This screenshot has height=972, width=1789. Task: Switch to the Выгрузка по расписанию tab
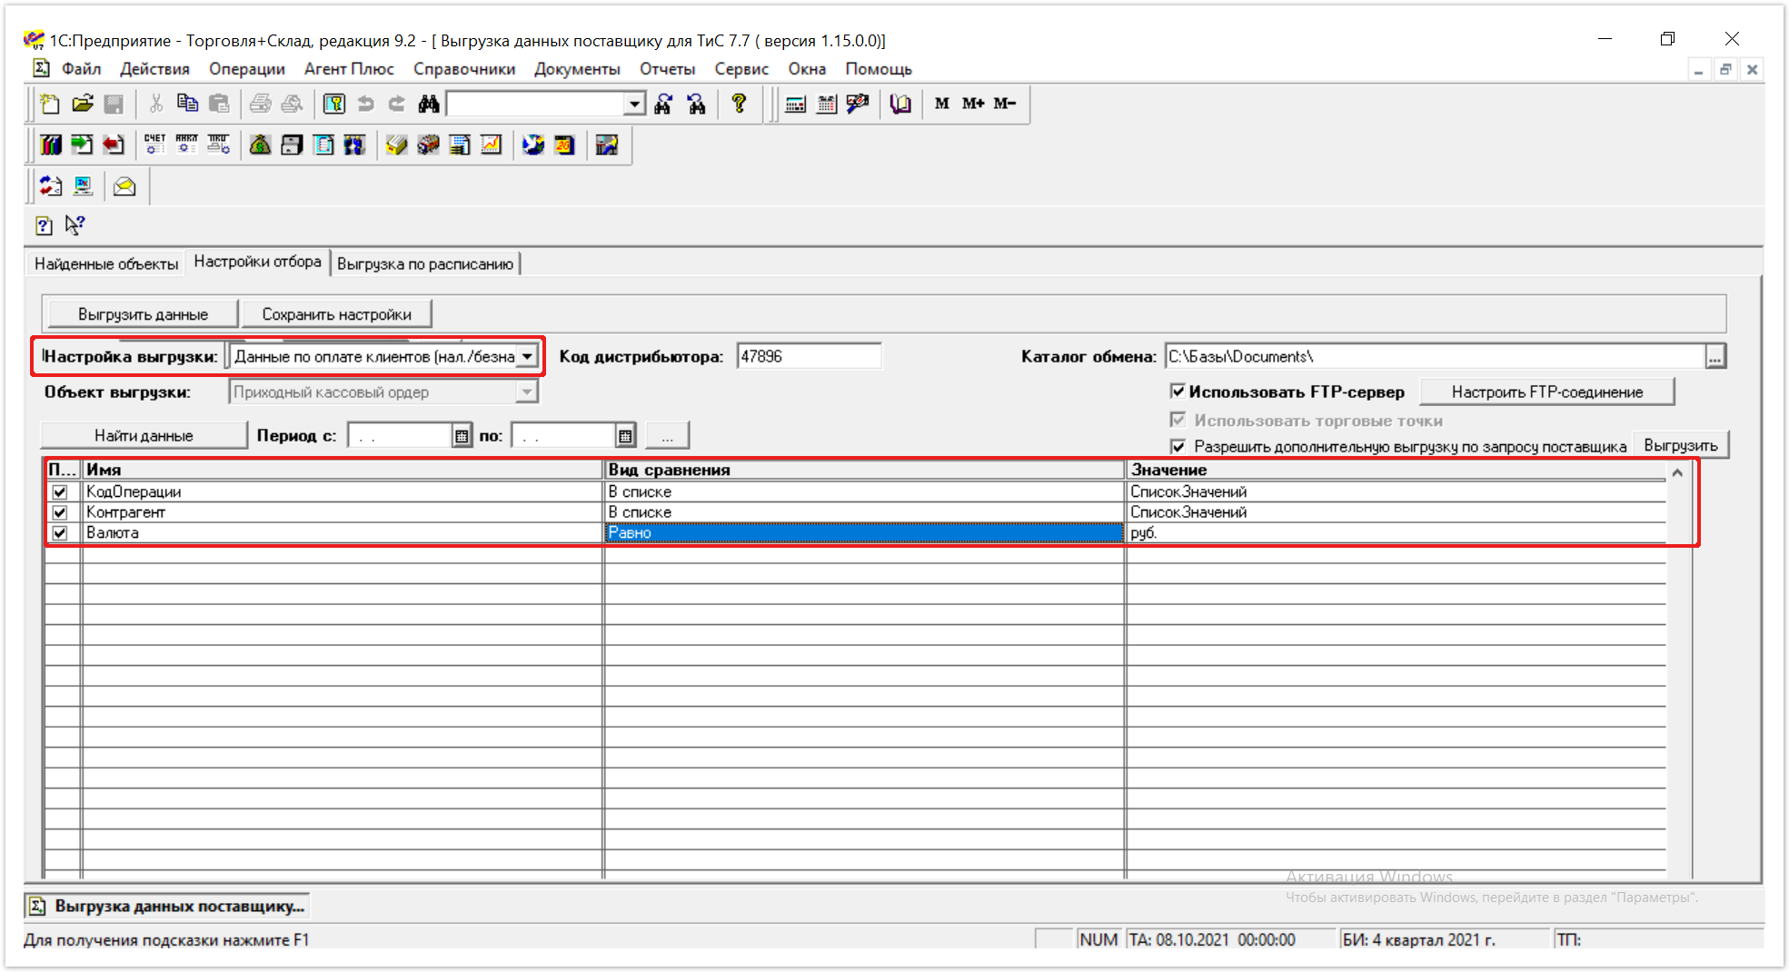(425, 263)
